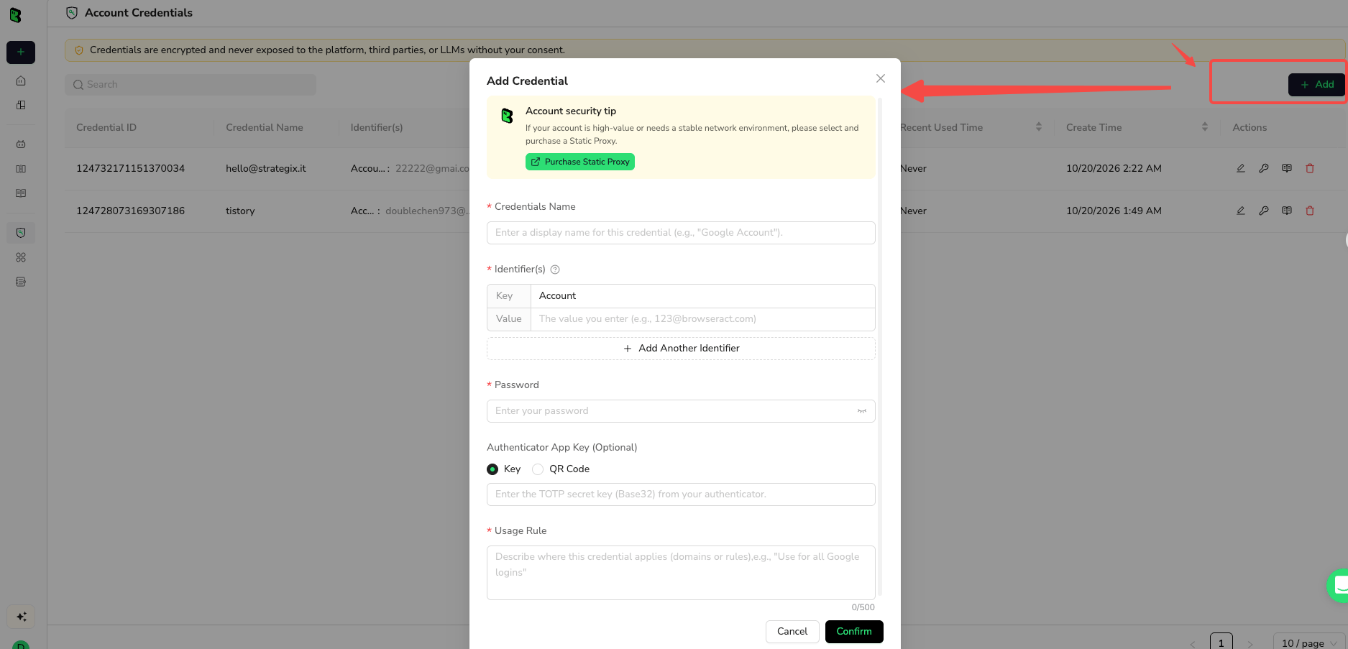Go to page 1 in pagination
The image size is (1348, 649).
[x=1221, y=642]
